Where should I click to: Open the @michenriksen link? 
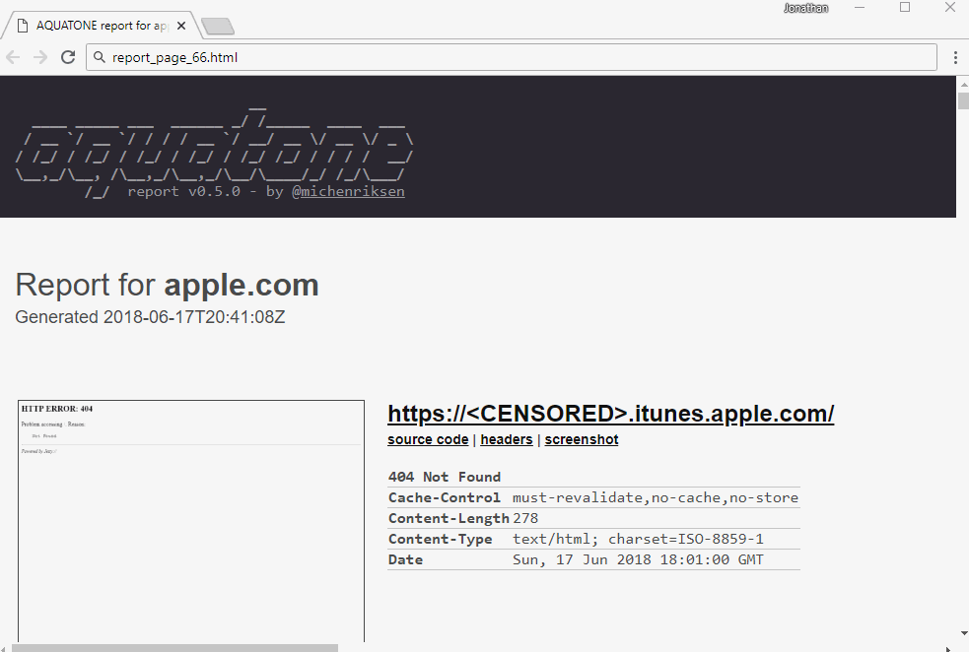[x=348, y=191]
